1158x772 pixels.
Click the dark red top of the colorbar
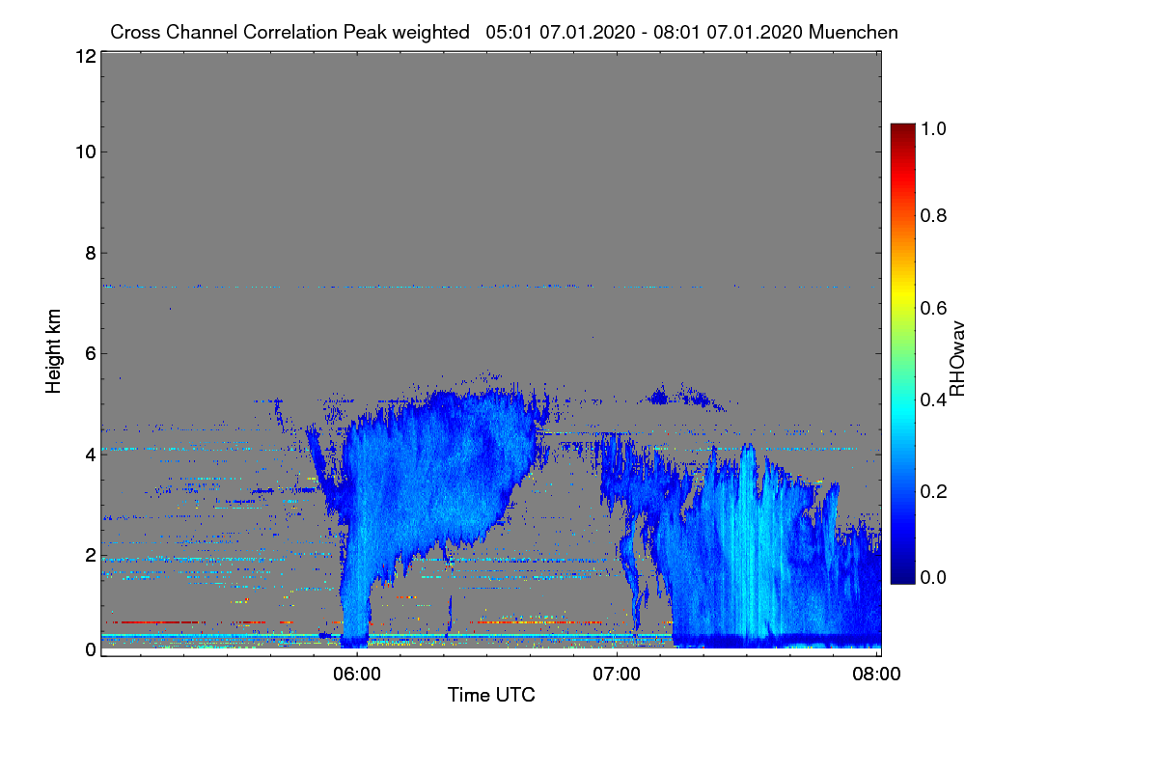point(902,130)
